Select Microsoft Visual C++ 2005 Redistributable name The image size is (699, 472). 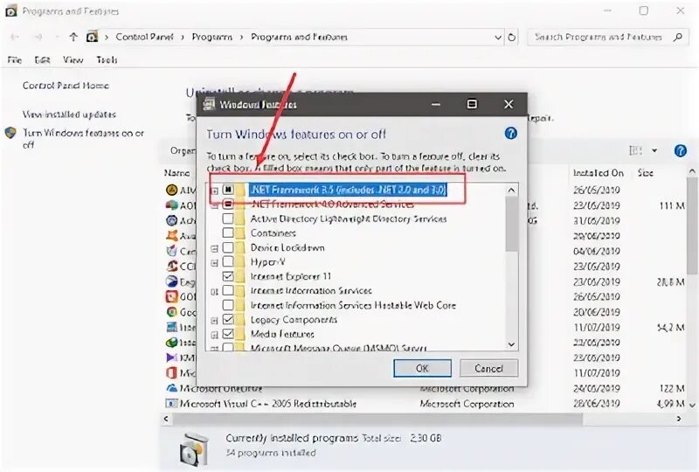[x=268, y=404]
